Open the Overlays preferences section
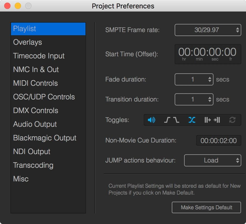The image size is (246, 224). [x=48, y=42]
